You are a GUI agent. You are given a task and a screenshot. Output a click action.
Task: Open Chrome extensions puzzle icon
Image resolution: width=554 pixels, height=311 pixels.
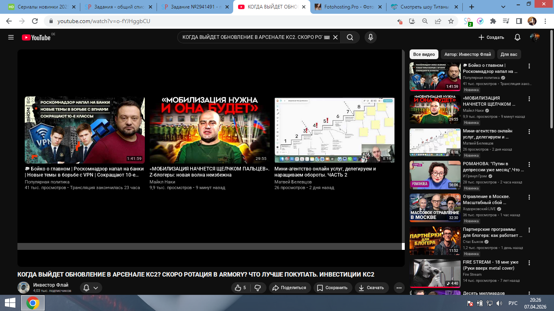(x=493, y=21)
